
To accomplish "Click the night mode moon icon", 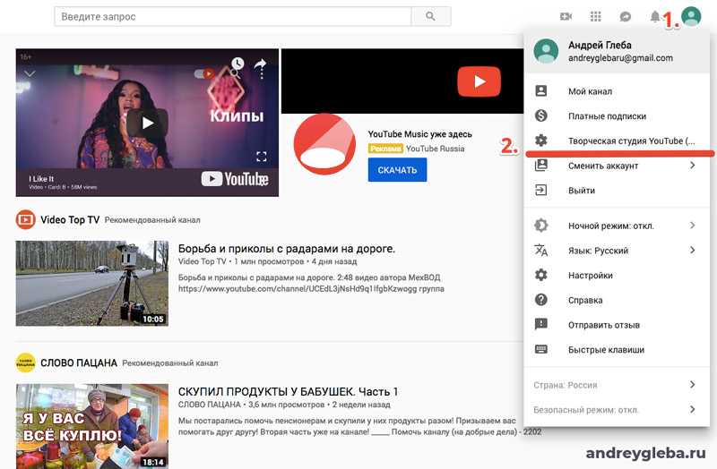I will pyautogui.click(x=541, y=226).
